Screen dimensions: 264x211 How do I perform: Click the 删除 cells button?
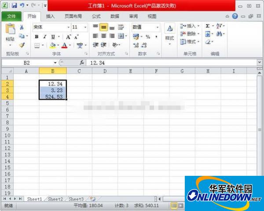(x=190, y=34)
